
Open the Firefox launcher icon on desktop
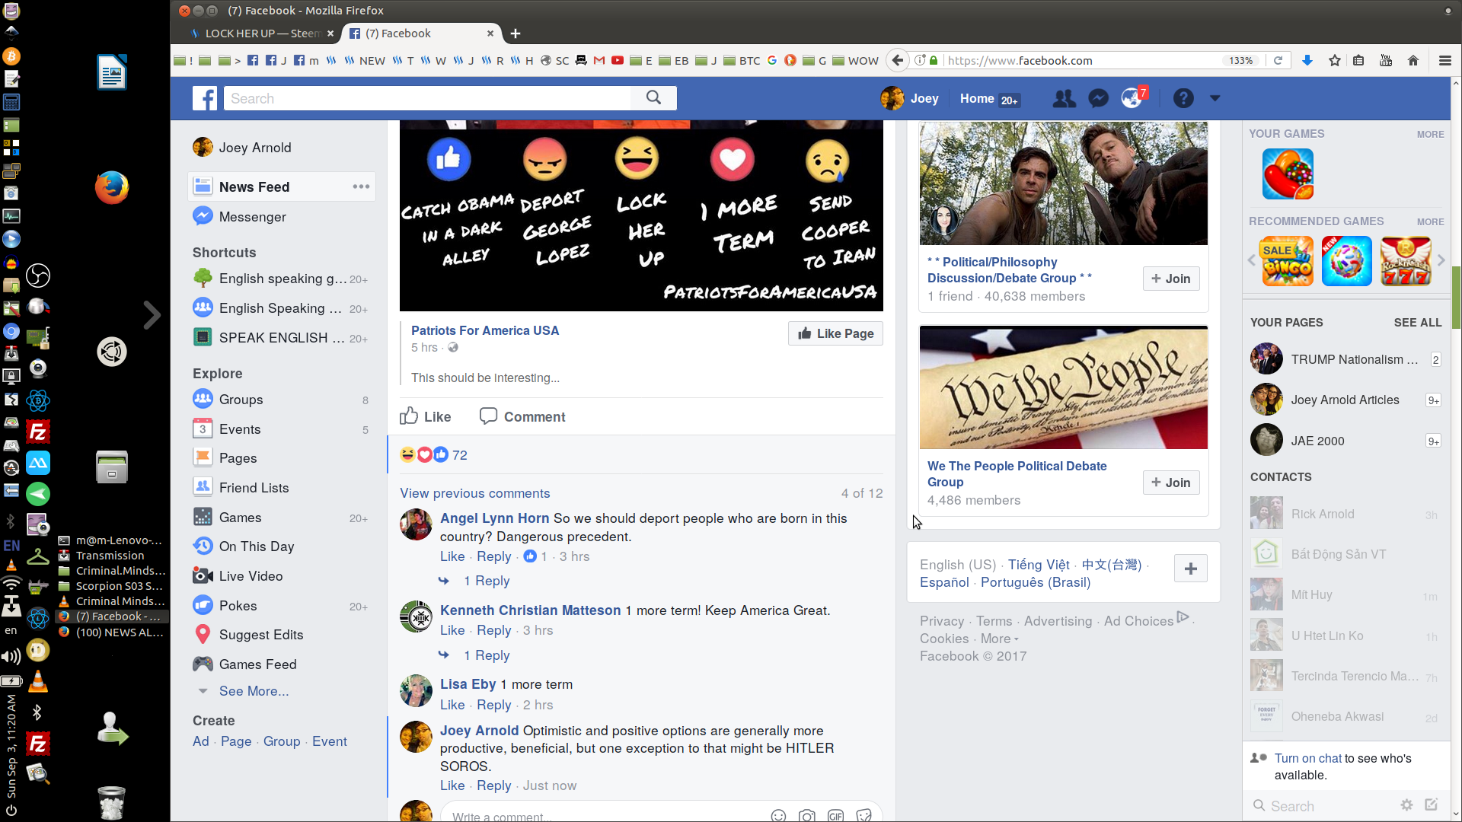[112, 188]
